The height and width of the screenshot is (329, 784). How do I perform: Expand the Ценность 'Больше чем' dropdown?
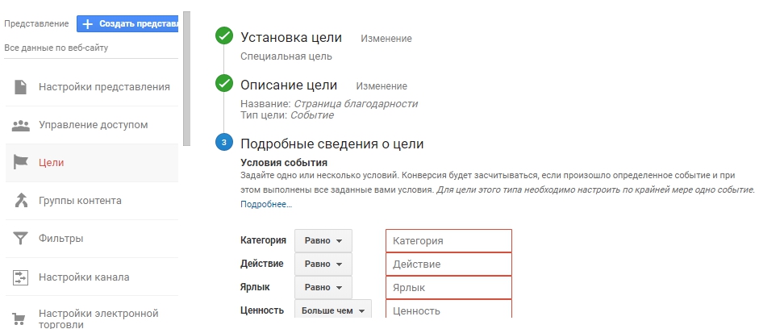pos(332,310)
